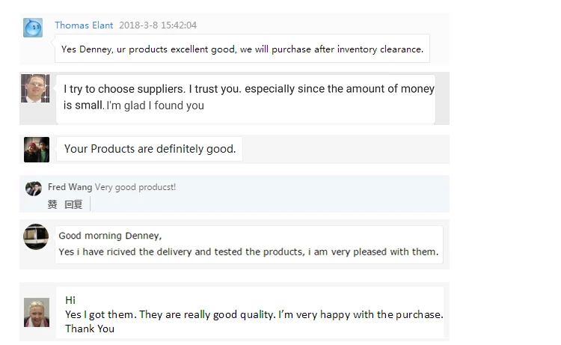
Task: Select the 'Your Products are definitely good' message
Action: tap(150, 149)
